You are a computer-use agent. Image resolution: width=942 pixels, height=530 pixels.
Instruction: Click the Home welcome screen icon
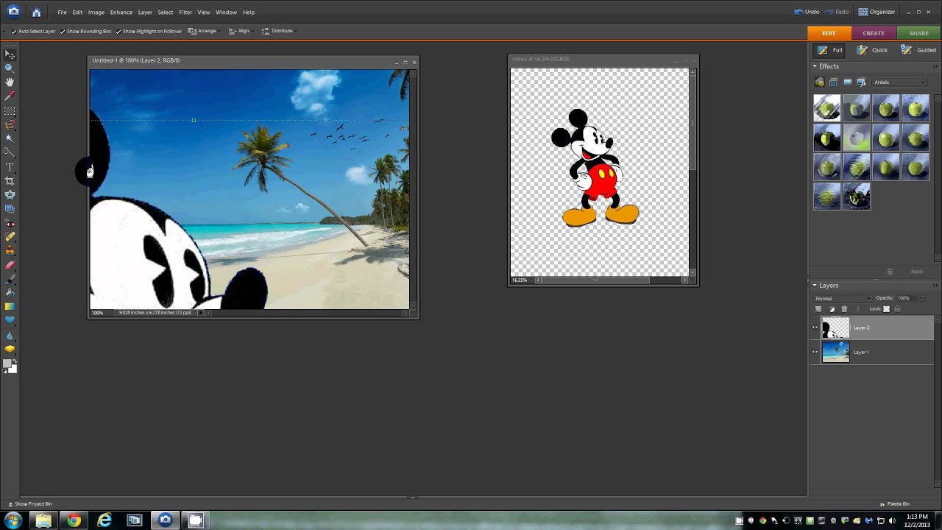point(36,12)
